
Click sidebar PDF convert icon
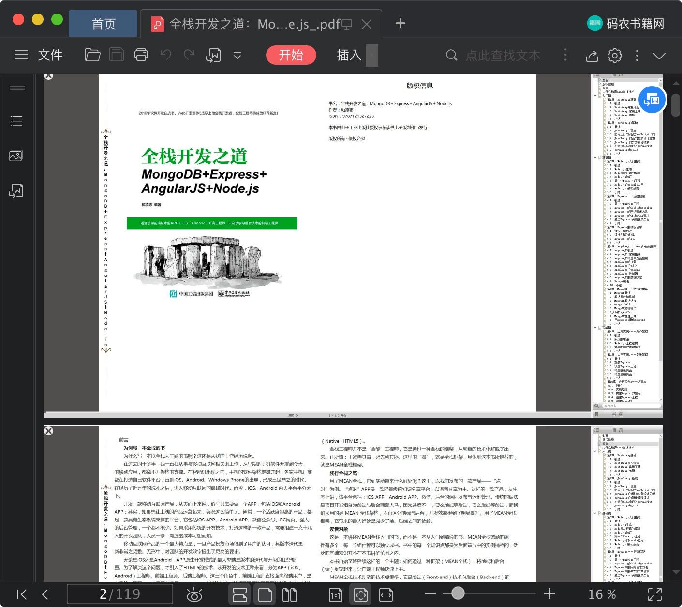(x=16, y=190)
